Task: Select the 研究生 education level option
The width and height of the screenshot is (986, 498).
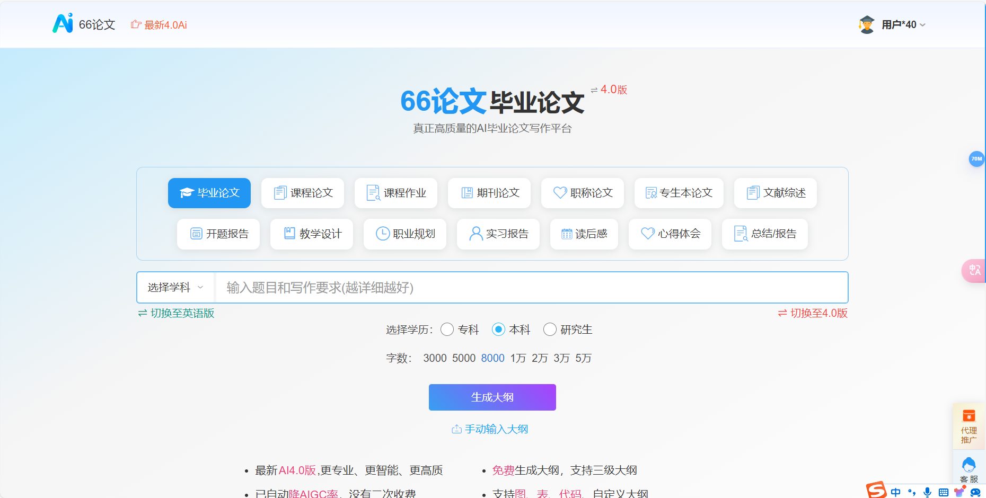Action: pos(550,330)
